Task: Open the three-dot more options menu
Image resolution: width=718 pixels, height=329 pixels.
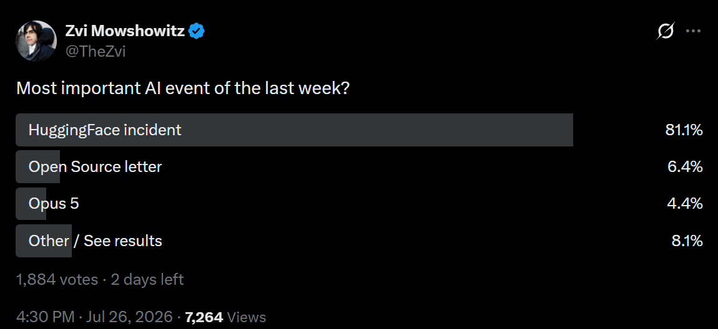Action: coord(693,31)
